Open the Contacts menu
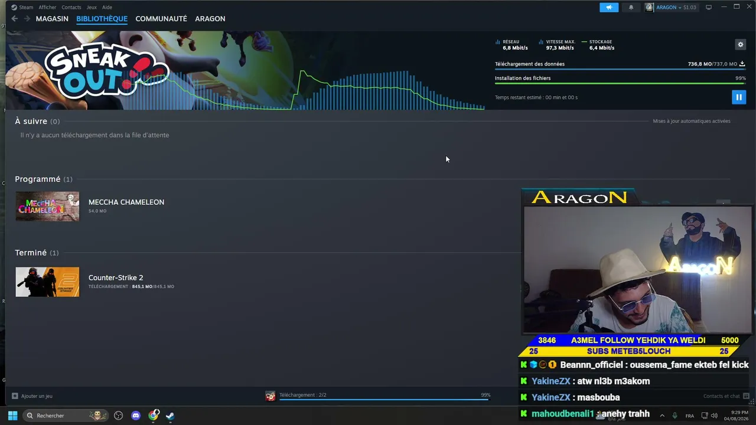The width and height of the screenshot is (756, 425). coord(71,7)
